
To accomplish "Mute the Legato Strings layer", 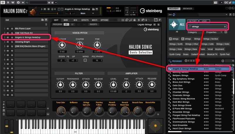I will coord(155,25).
